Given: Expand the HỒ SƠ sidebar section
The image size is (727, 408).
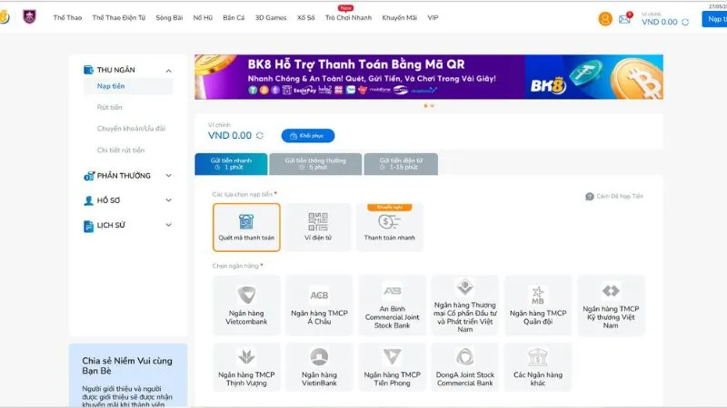Looking at the screenshot, I should 168,200.
